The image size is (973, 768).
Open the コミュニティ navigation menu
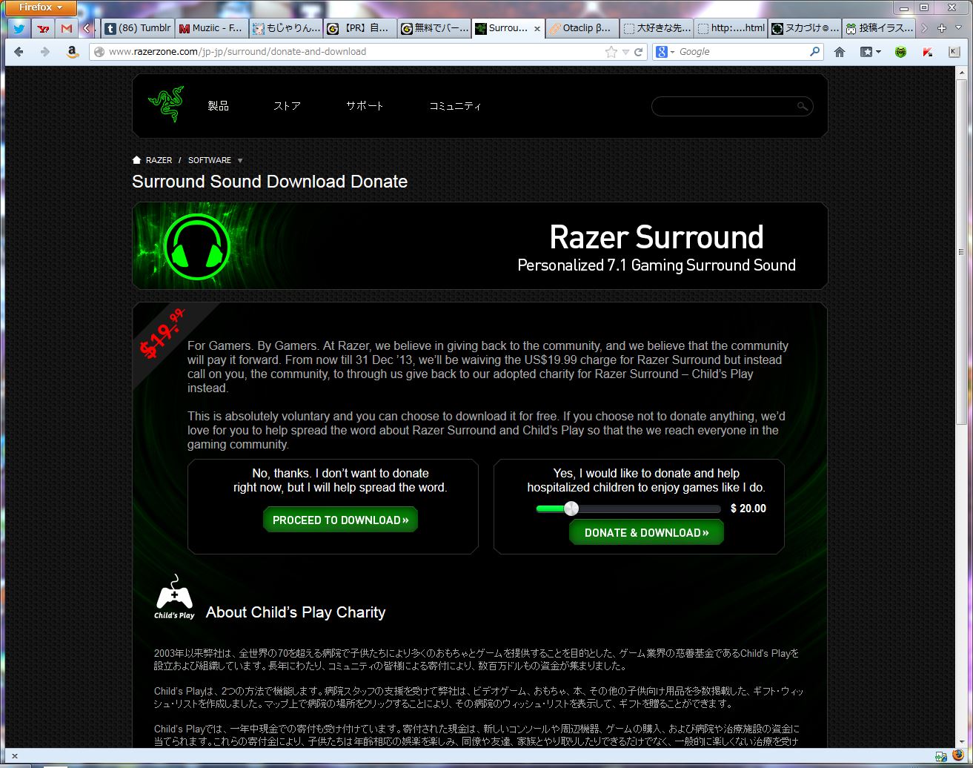pos(455,106)
